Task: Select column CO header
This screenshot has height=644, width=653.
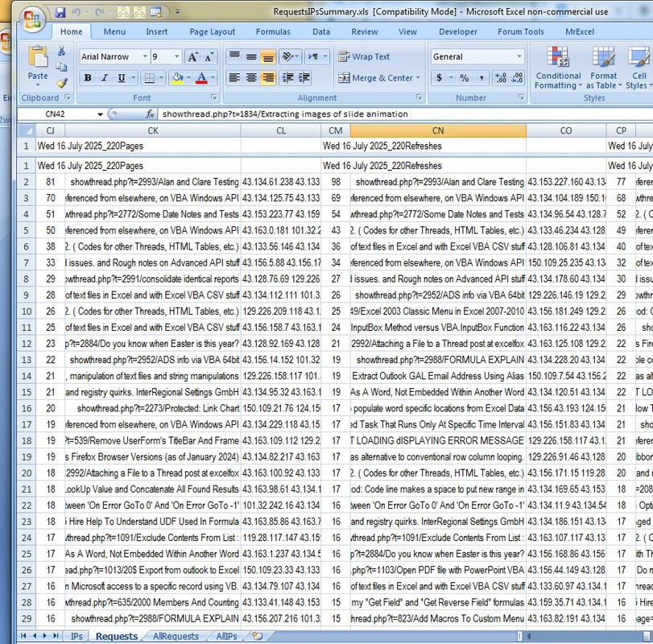Action: 566,130
